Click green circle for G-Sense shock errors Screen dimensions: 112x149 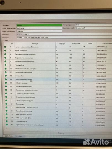click(x=6, y=94)
